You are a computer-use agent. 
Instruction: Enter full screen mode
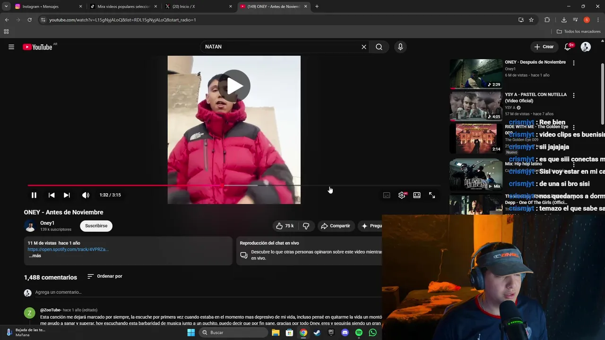(432, 195)
